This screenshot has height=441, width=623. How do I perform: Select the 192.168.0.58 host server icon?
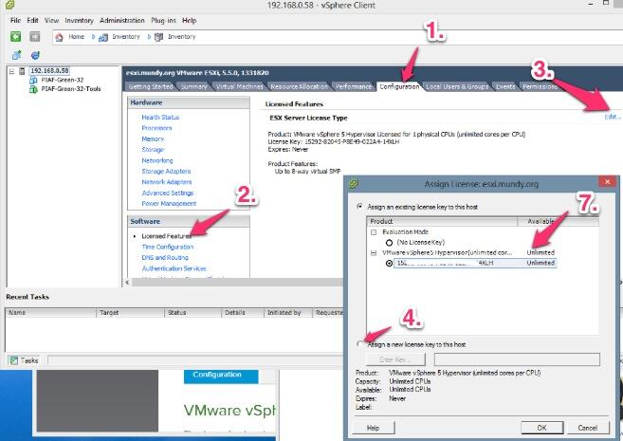tap(22, 71)
